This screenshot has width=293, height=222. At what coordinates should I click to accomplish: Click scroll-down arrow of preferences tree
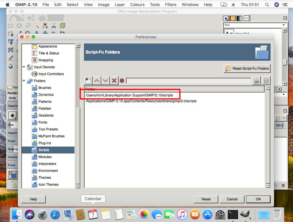click(x=78, y=186)
